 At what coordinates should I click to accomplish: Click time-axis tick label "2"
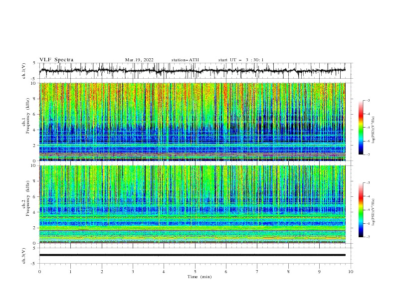point(102,272)
